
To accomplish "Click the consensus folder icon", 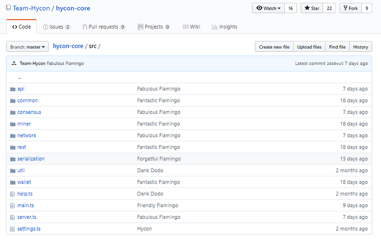I will click(x=13, y=112).
